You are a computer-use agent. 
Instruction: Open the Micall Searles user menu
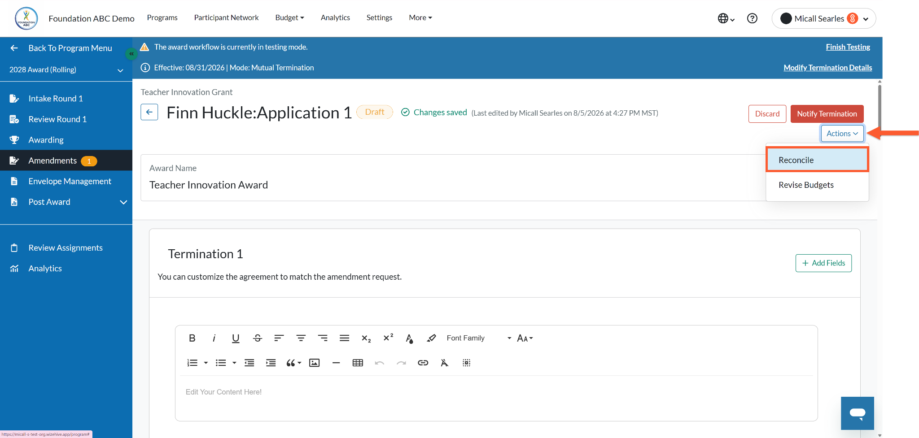(824, 18)
